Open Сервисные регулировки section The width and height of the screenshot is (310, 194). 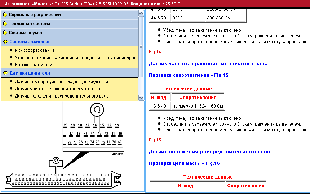[35, 15]
